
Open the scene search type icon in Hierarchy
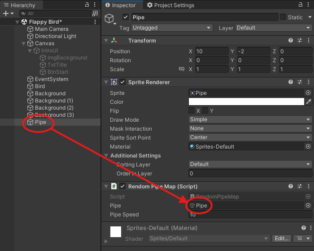tap(95, 13)
